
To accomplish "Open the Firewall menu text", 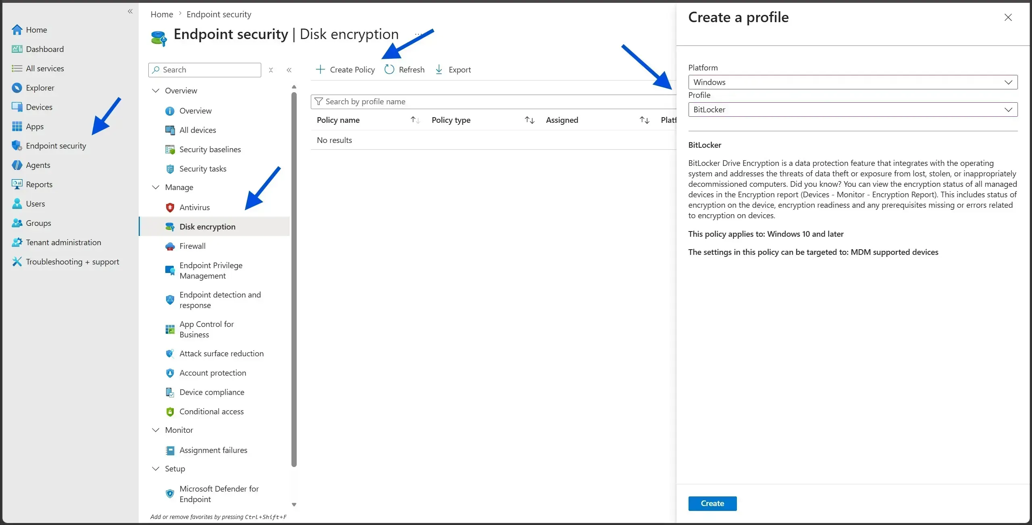I will [x=192, y=246].
